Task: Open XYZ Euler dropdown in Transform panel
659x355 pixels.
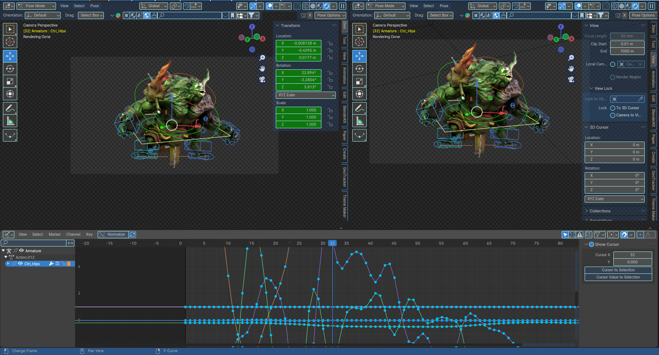Action: click(x=306, y=95)
